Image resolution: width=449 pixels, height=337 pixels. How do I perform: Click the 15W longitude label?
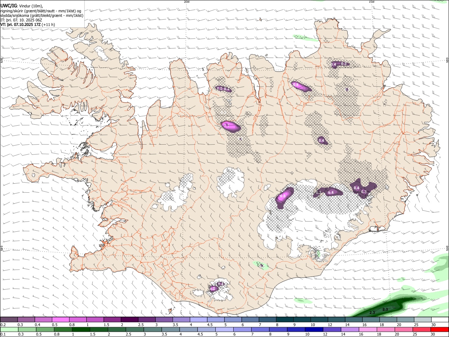click(371, 2)
